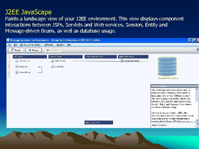Click the editprofile.jsp file icon
The height and width of the screenshot is (149, 199).
click(17, 61)
